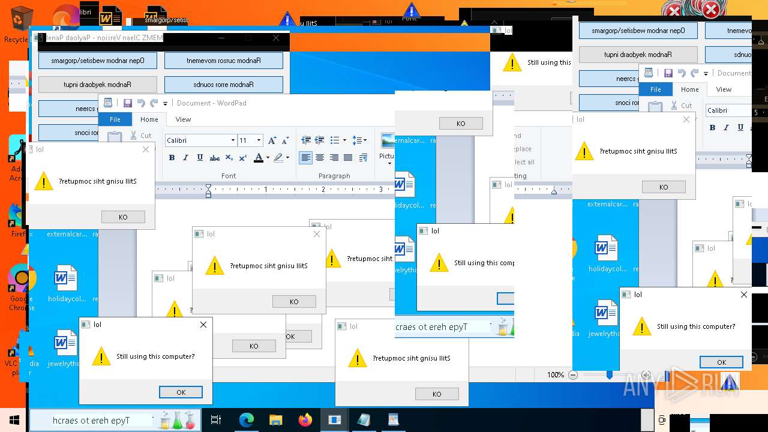Expand the Picture insert dropdown arrow
The image size is (768, 432).
388,163
